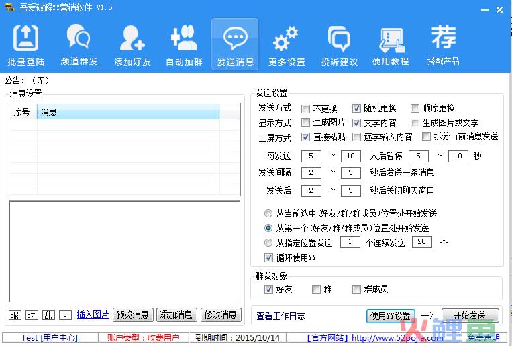Click the 人后暂停 minimum seconds field
The width and height of the screenshot is (512, 346).
(x=419, y=156)
